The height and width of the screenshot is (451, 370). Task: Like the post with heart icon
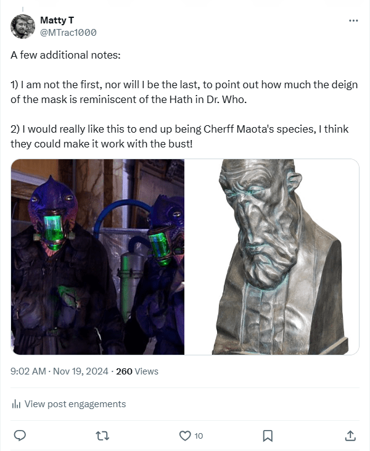click(x=185, y=436)
